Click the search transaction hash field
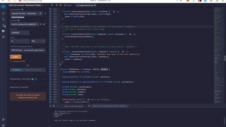Image resolution: width=226 pixels, height=127 pixels. [110, 106]
